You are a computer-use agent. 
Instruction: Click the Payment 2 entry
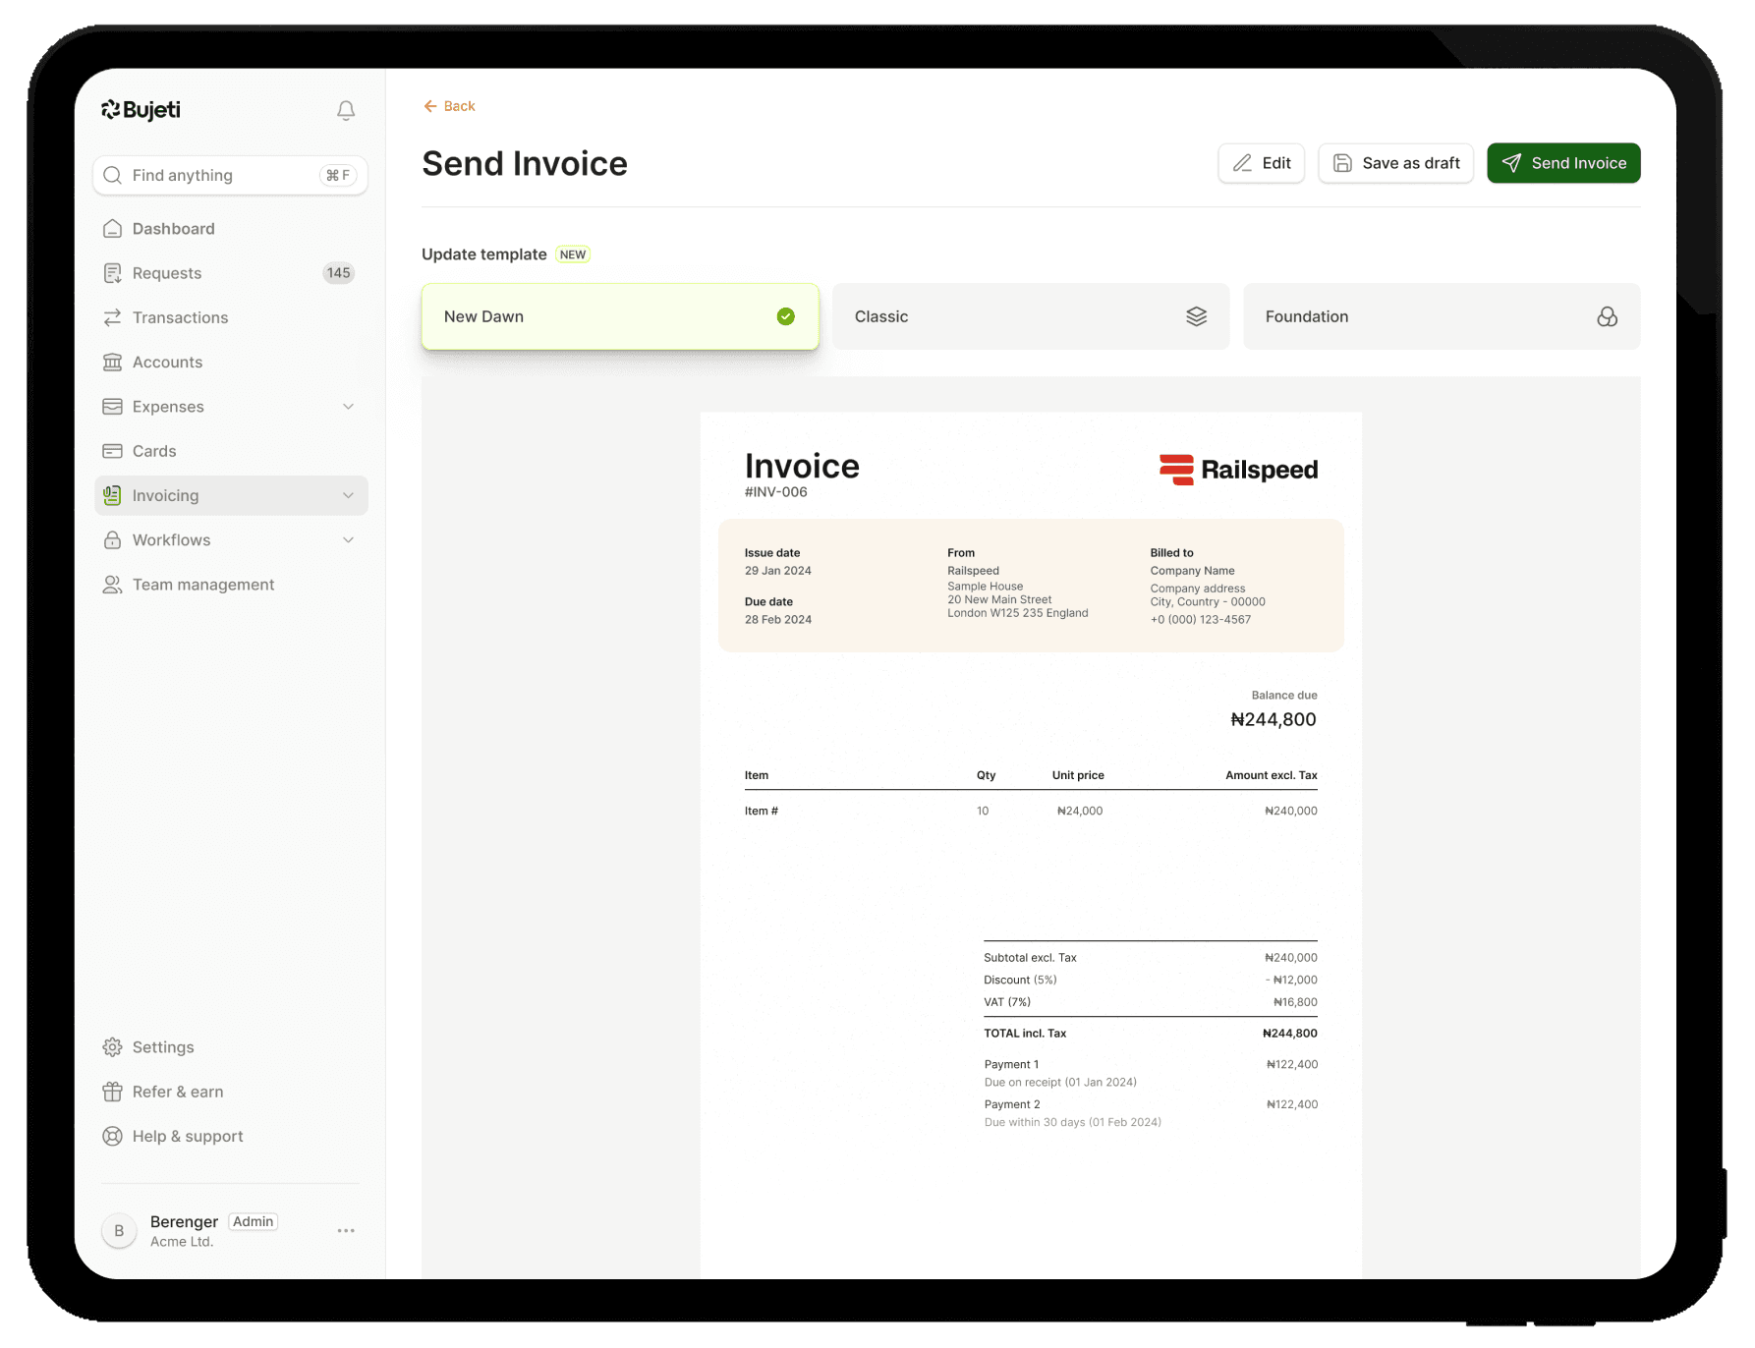point(1151,1113)
